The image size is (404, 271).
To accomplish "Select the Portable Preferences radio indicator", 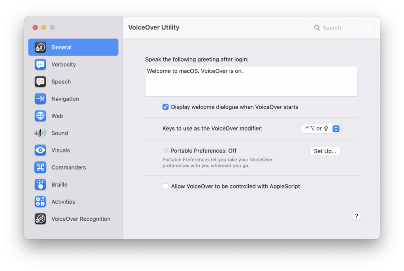I will [x=166, y=151].
